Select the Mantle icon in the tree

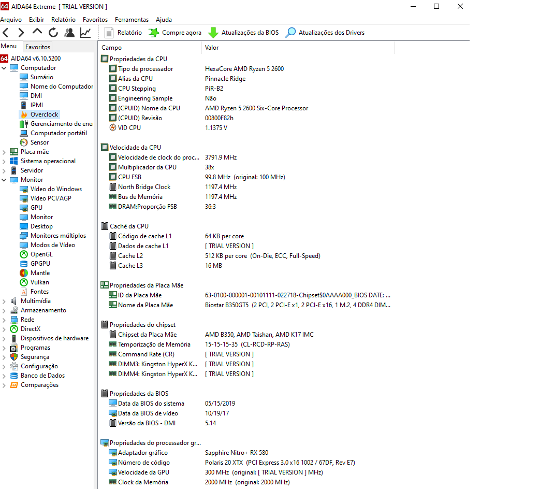24,273
